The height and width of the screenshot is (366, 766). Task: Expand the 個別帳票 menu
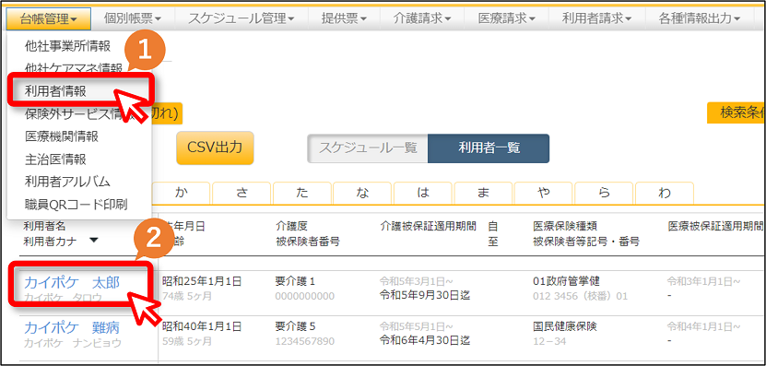133,19
